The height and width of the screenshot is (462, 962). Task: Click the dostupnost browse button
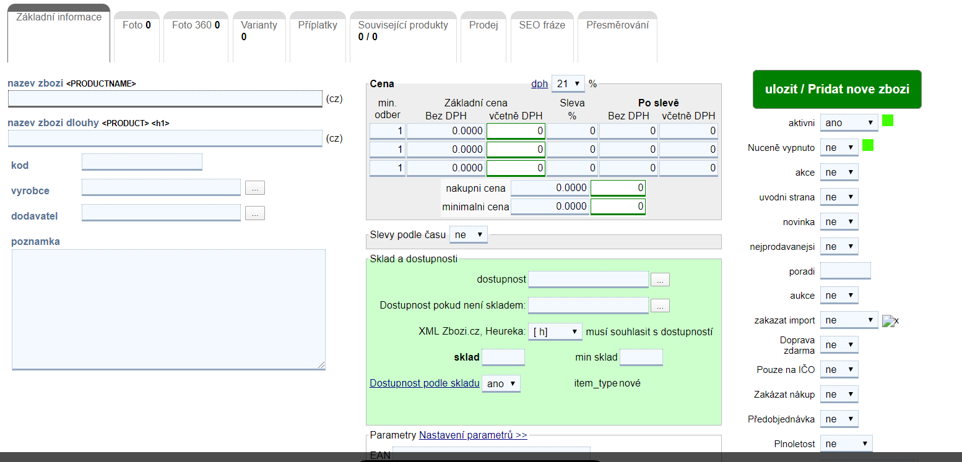click(x=660, y=280)
